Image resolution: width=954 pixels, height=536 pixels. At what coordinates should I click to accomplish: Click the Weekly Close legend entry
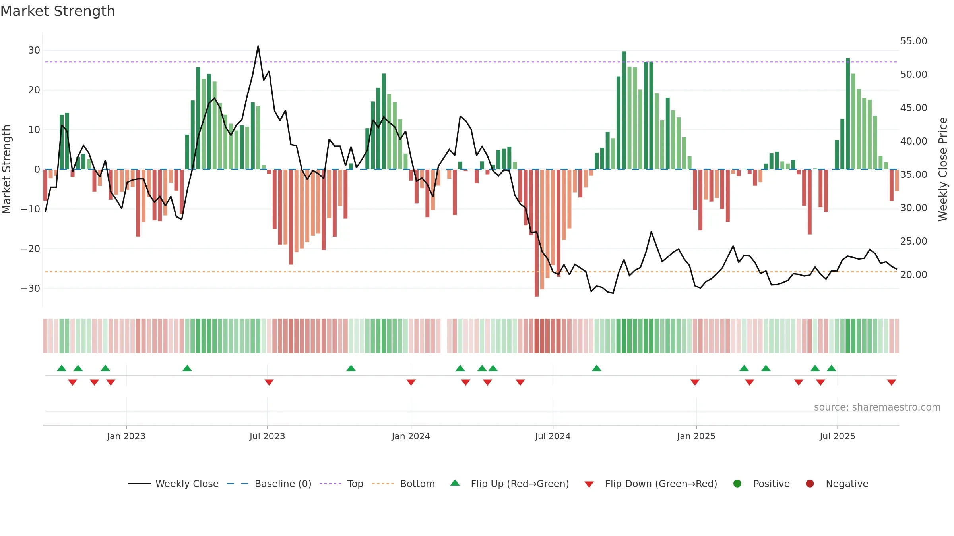[173, 484]
